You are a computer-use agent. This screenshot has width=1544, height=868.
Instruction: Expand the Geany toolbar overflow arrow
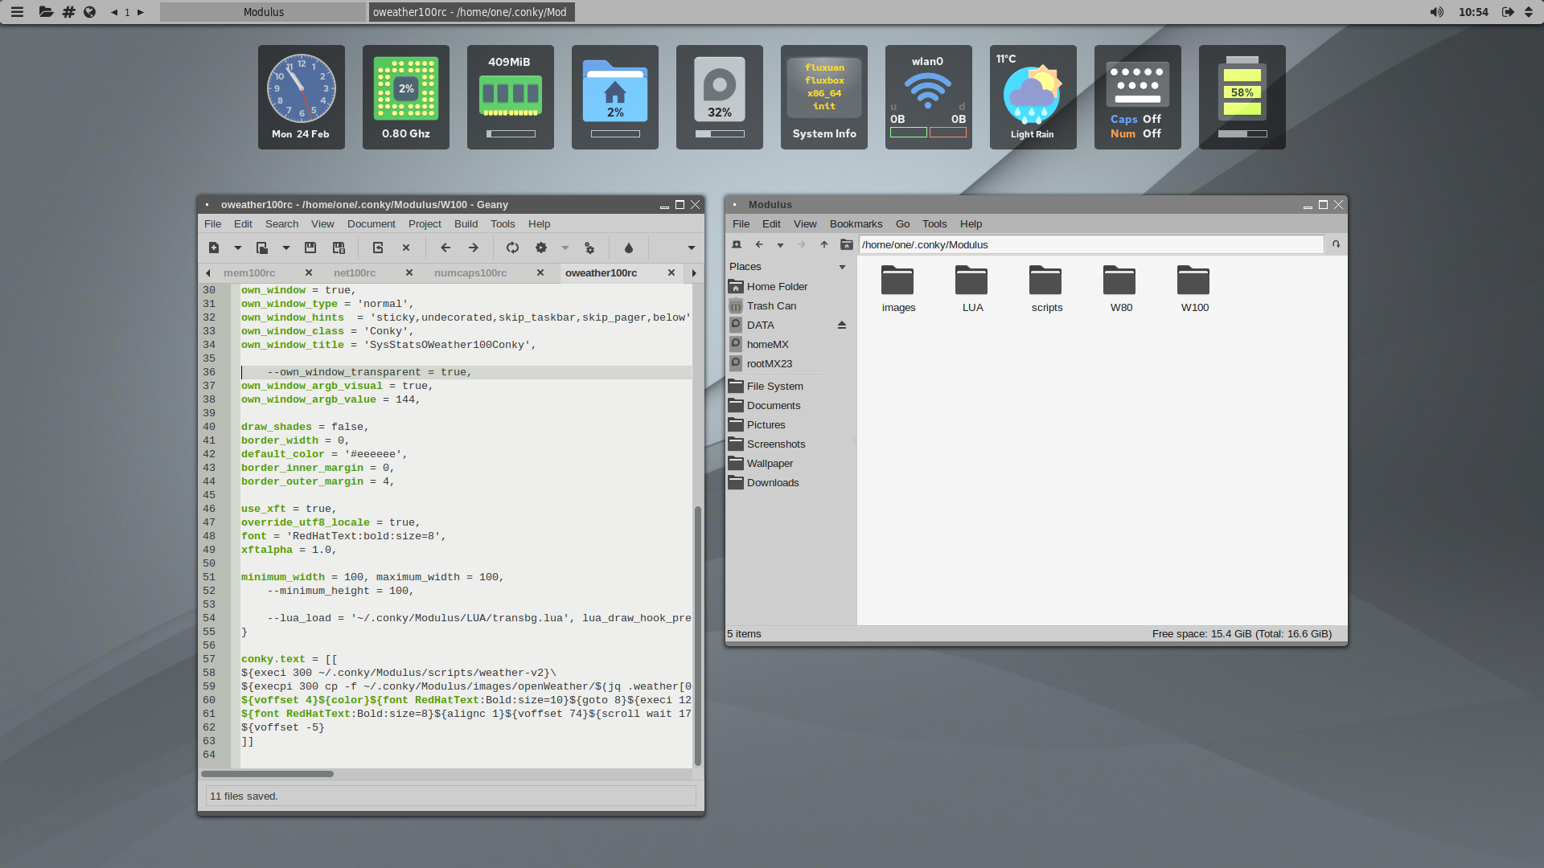(x=692, y=248)
